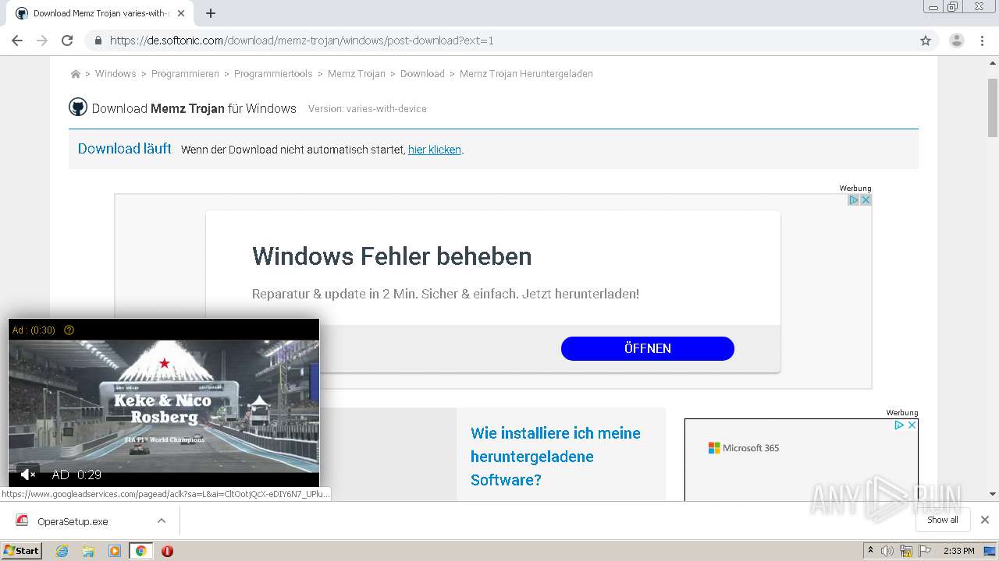Open AdChoices info on Microsoft 365 ad

(899, 425)
